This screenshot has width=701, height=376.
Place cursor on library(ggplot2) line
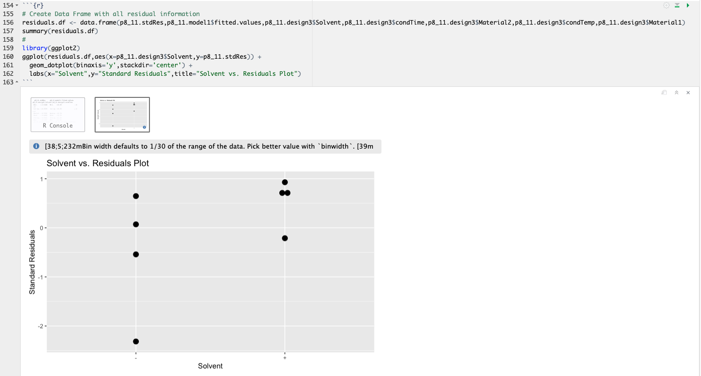click(51, 48)
